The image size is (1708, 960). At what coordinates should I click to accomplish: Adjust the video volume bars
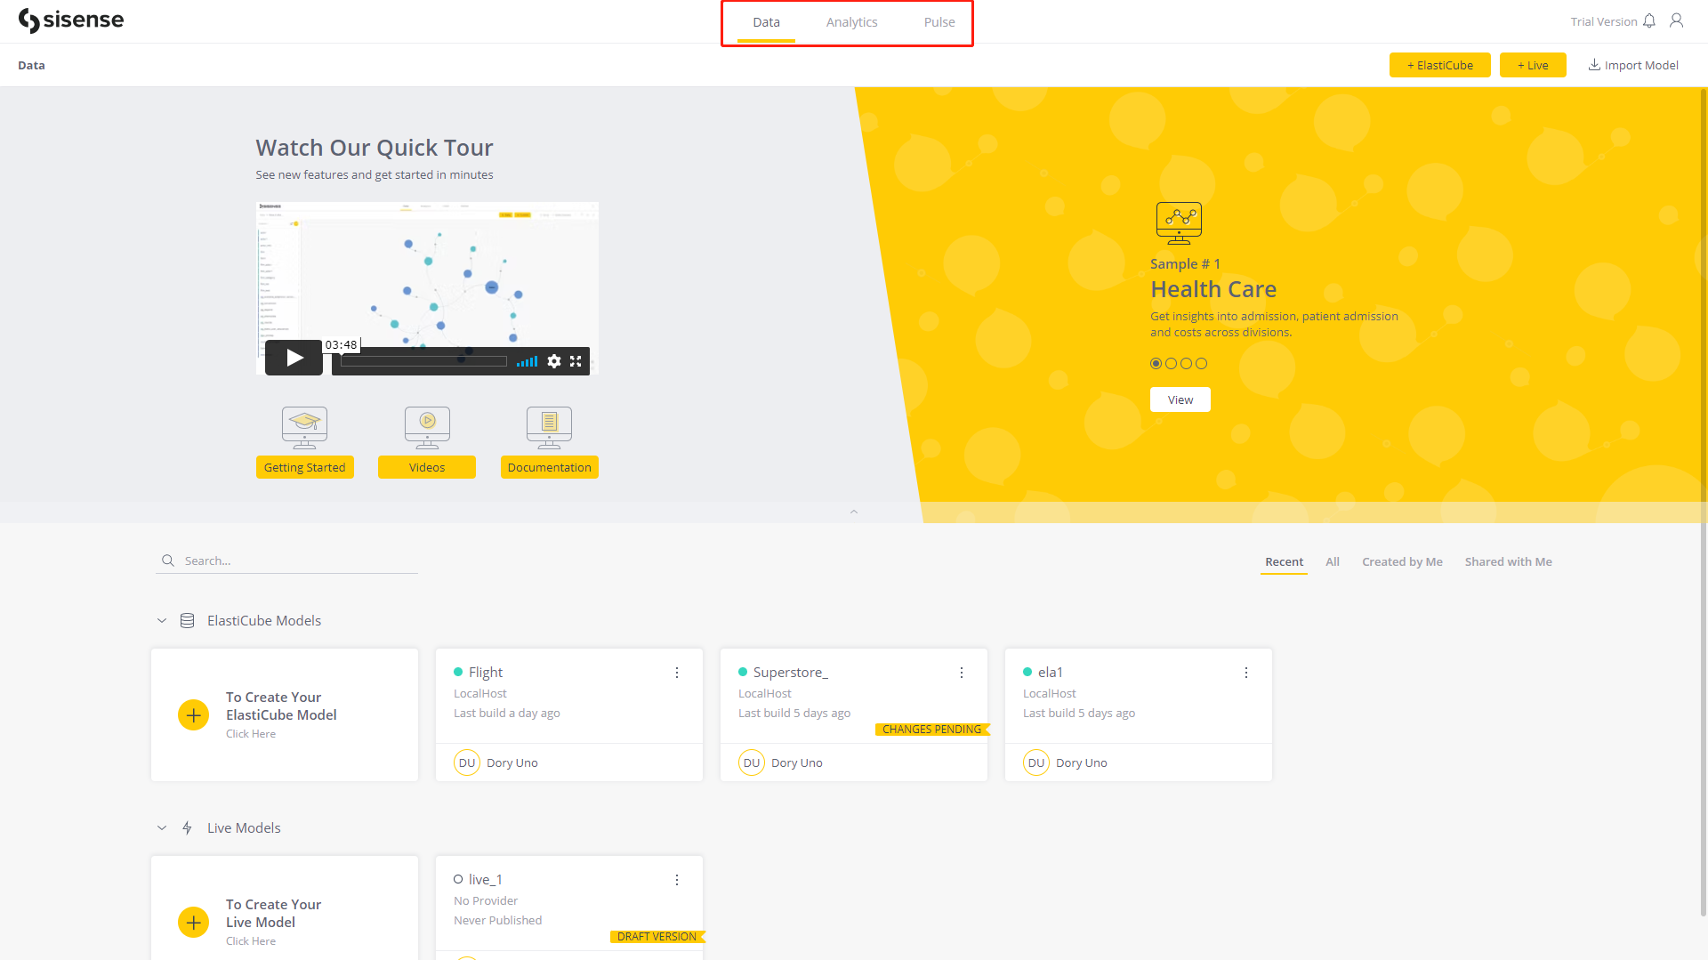(527, 361)
